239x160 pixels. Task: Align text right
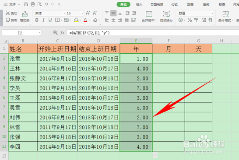pos(120,20)
